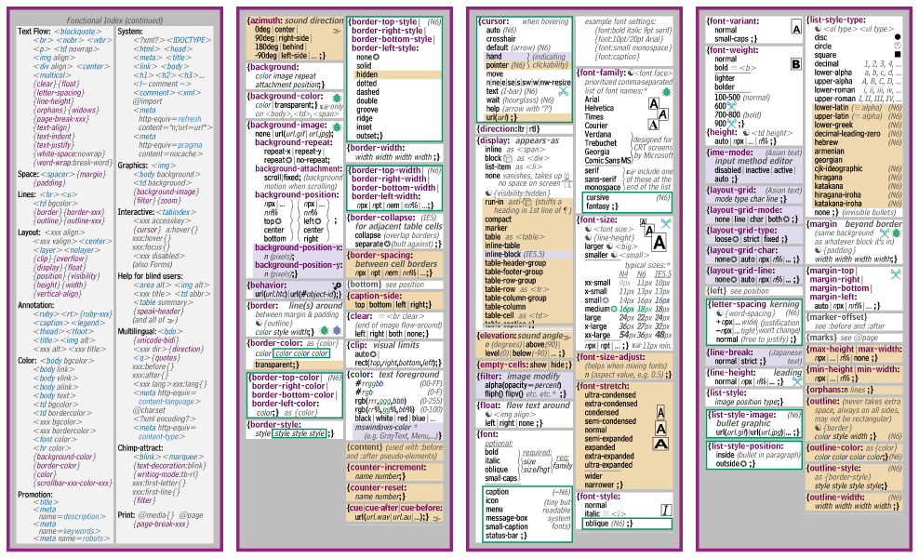Screen dimensions: 919x558
Task: Click the scissors icon in the line-height block
Action: click(797, 381)
